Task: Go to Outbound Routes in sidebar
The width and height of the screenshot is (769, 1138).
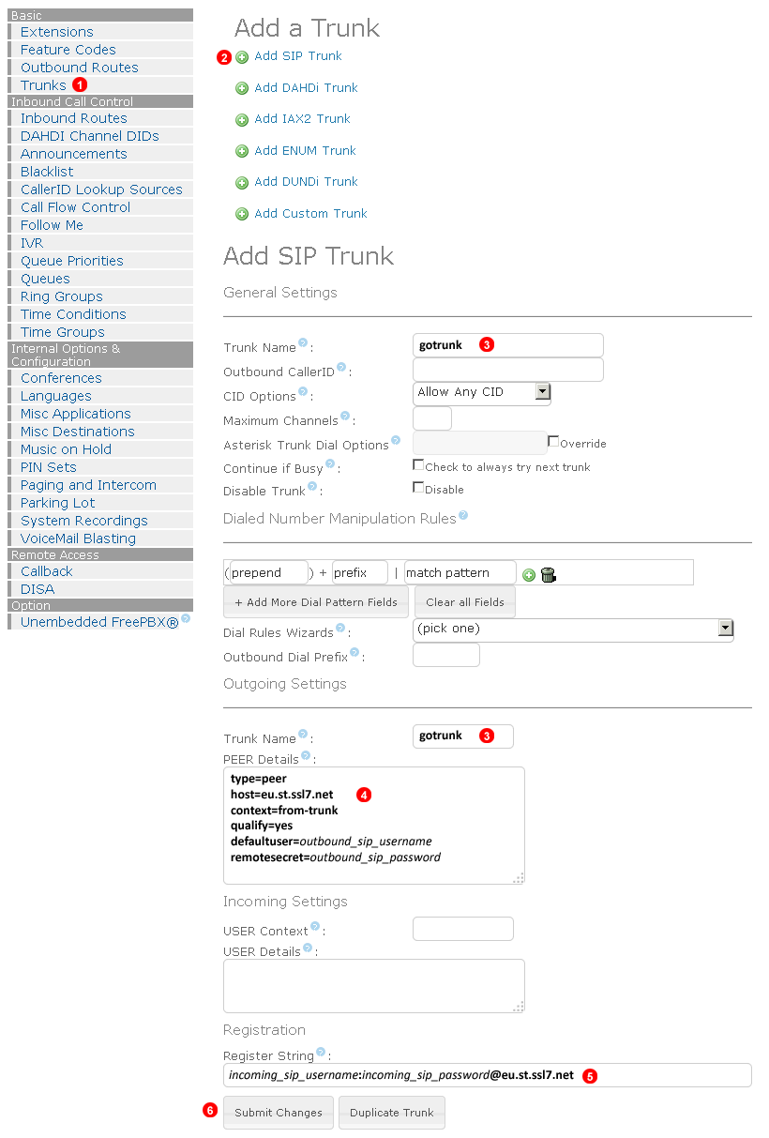Action: 80,68
